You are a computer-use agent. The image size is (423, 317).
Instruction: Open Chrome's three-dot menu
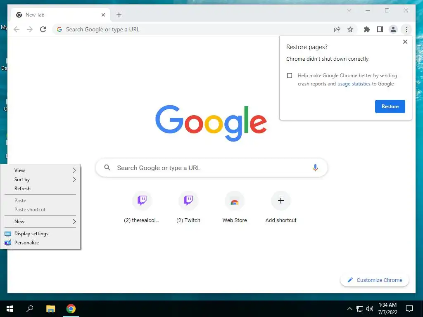[x=406, y=29]
